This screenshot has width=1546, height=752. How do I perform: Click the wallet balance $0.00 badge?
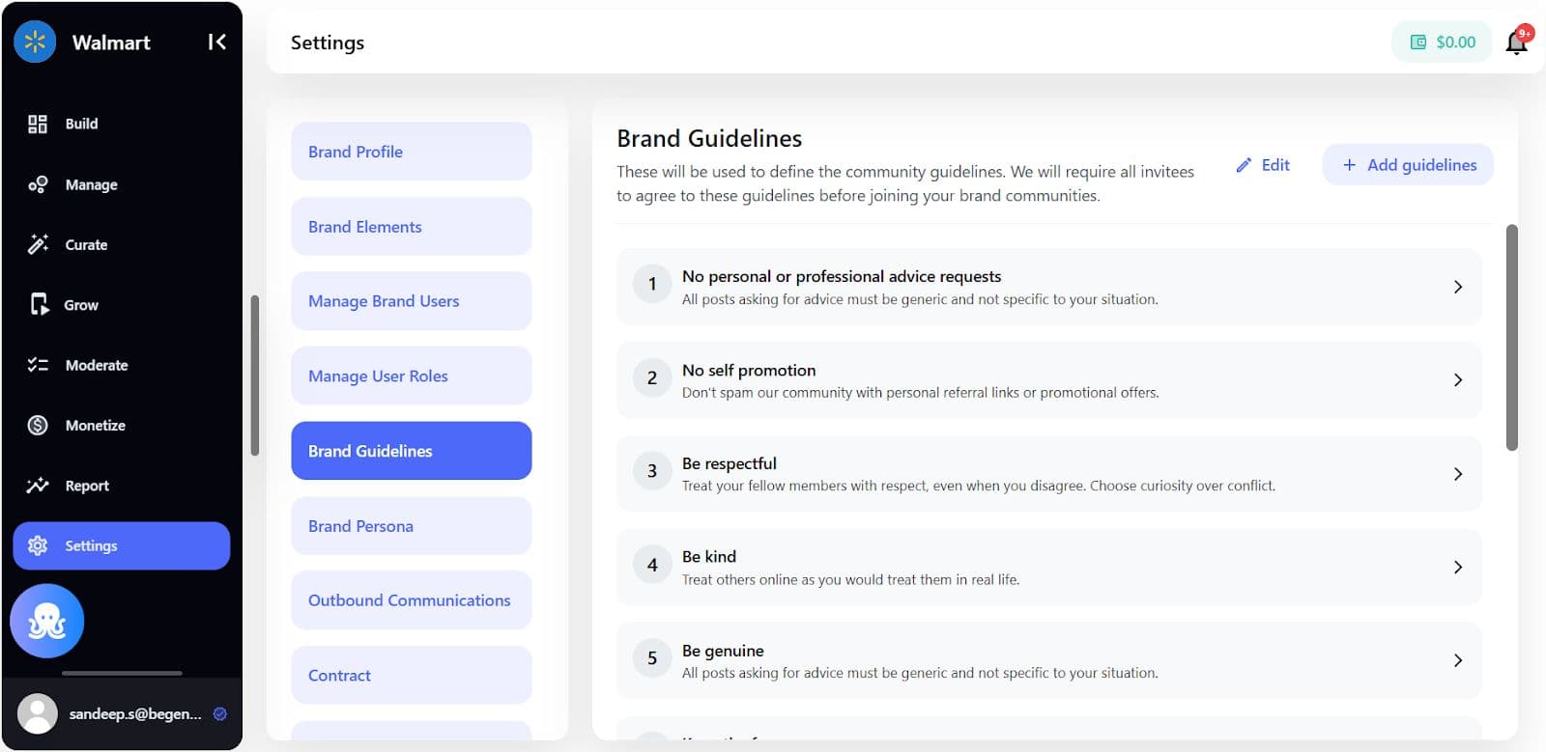tap(1443, 42)
